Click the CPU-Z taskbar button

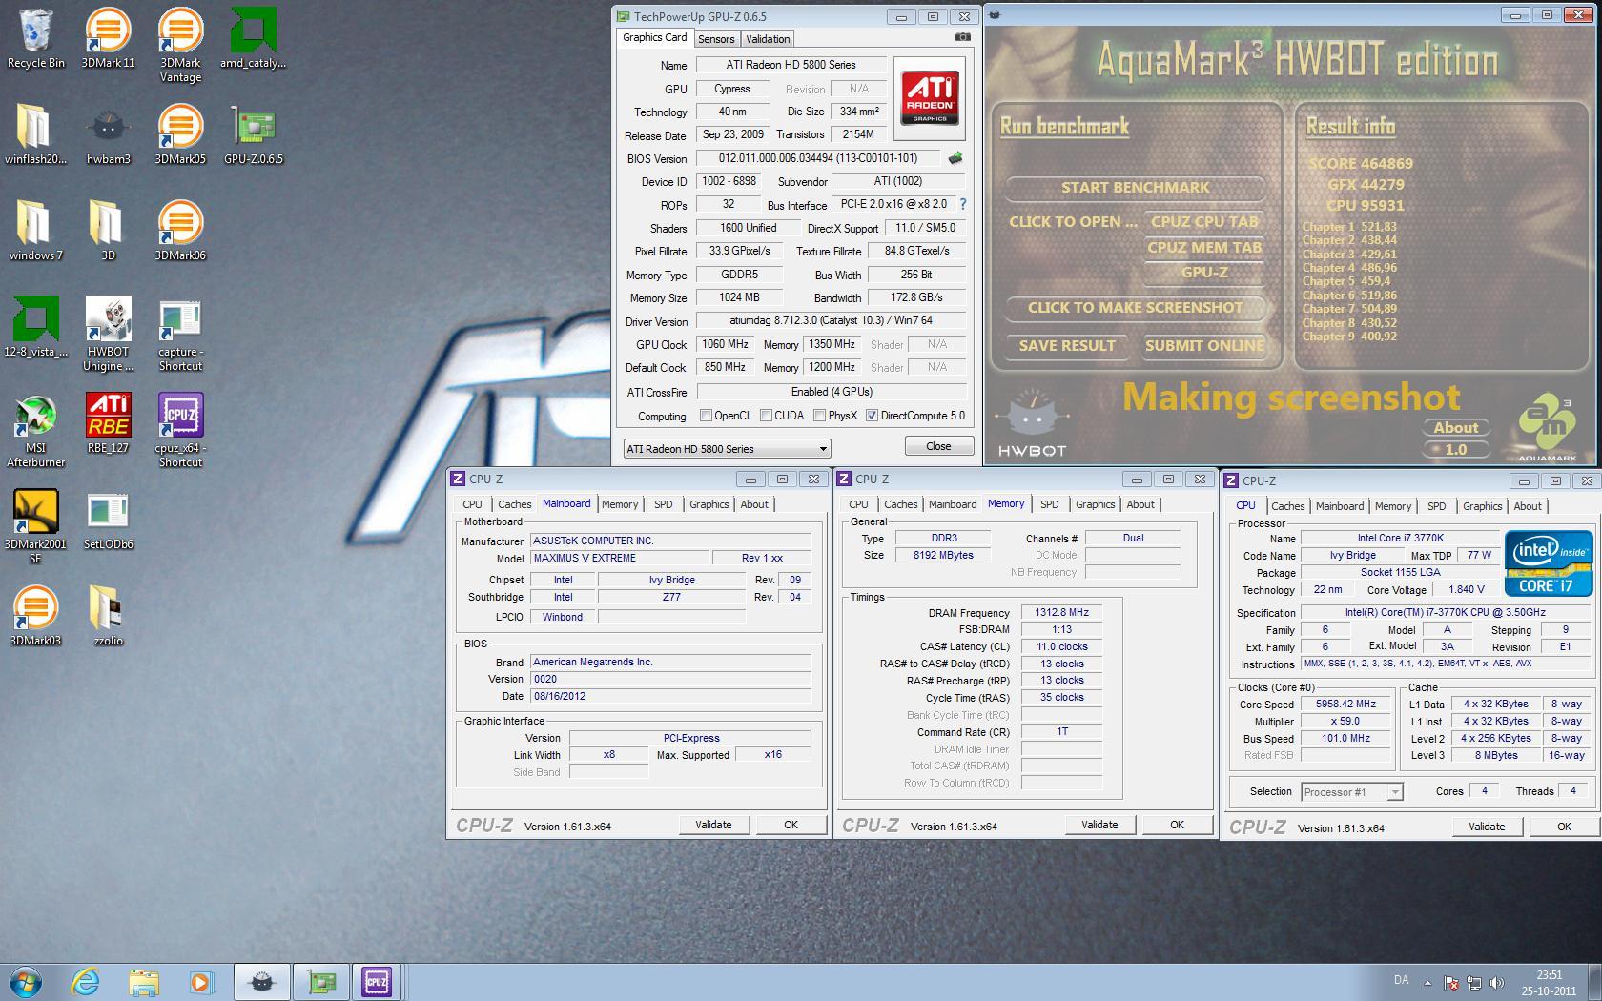(377, 981)
